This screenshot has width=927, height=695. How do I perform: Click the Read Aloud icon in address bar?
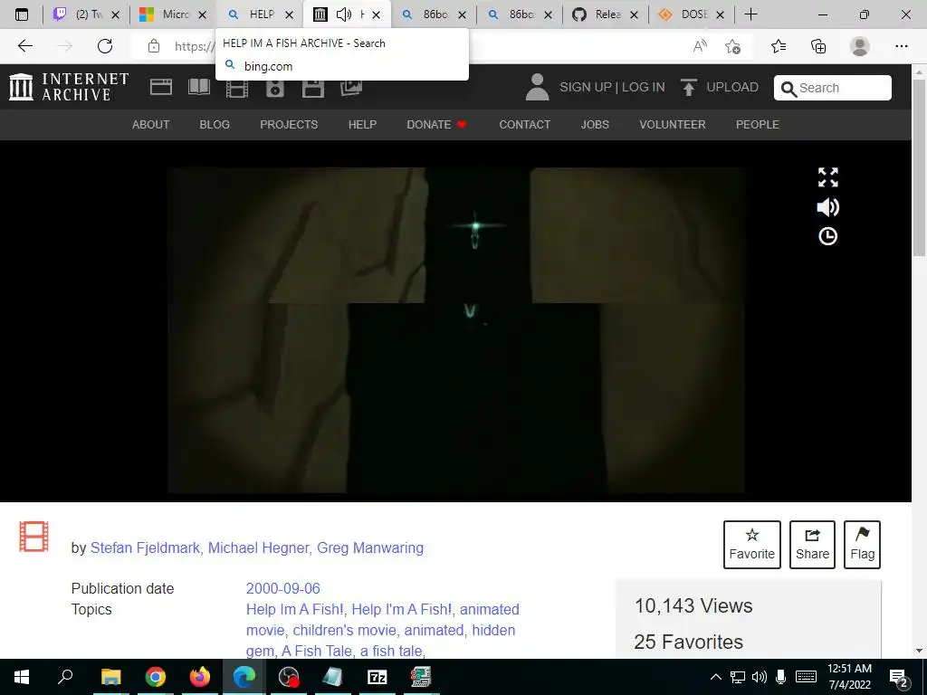pyautogui.click(x=700, y=46)
